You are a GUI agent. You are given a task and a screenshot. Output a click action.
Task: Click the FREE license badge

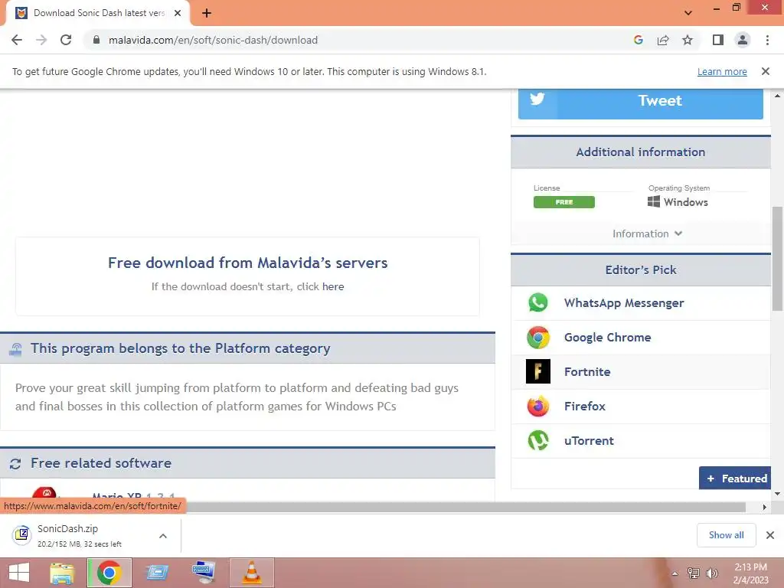[564, 202]
